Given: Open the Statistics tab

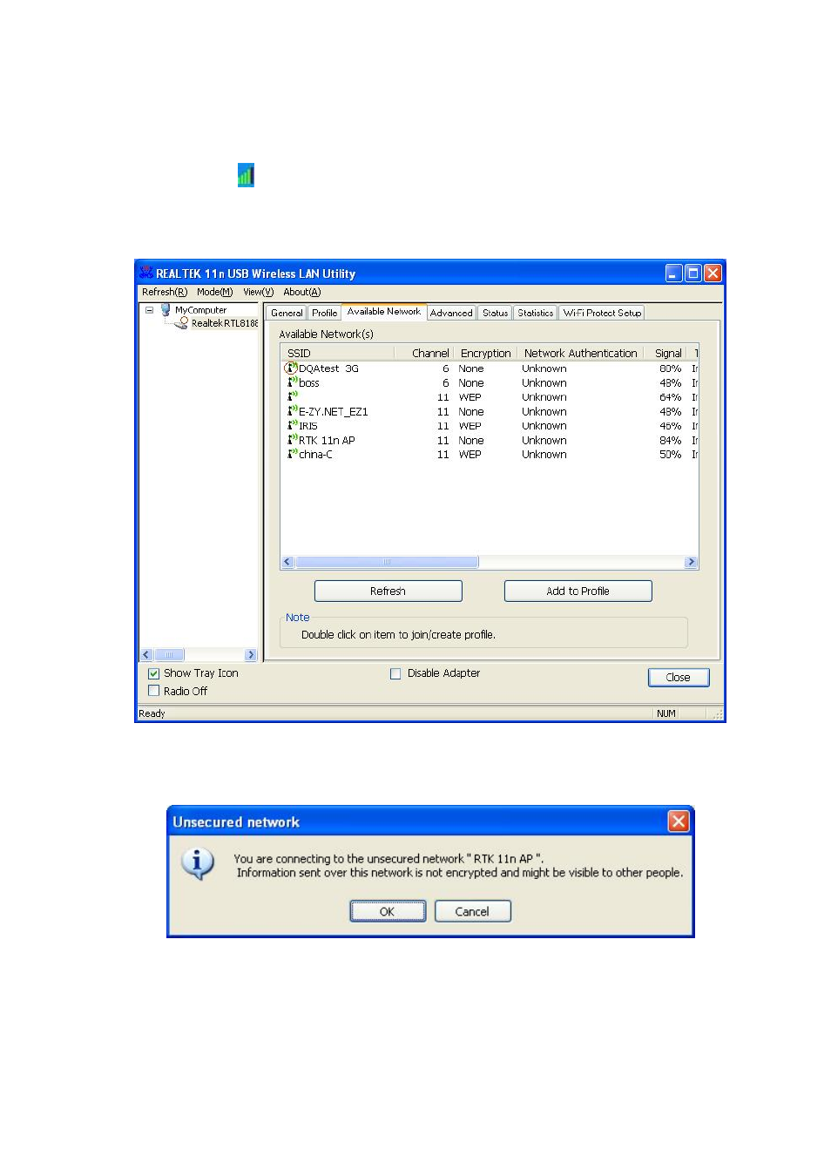Looking at the screenshot, I should 535,313.
